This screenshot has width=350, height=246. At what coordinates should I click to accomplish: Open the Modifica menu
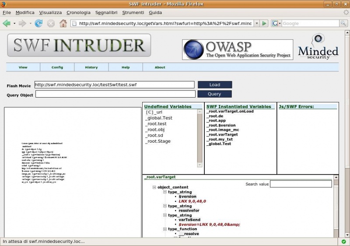[x=25, y=13]
